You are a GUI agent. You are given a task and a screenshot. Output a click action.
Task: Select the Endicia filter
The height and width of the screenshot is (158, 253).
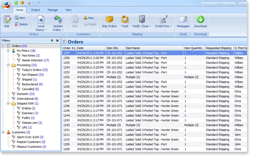26,108
